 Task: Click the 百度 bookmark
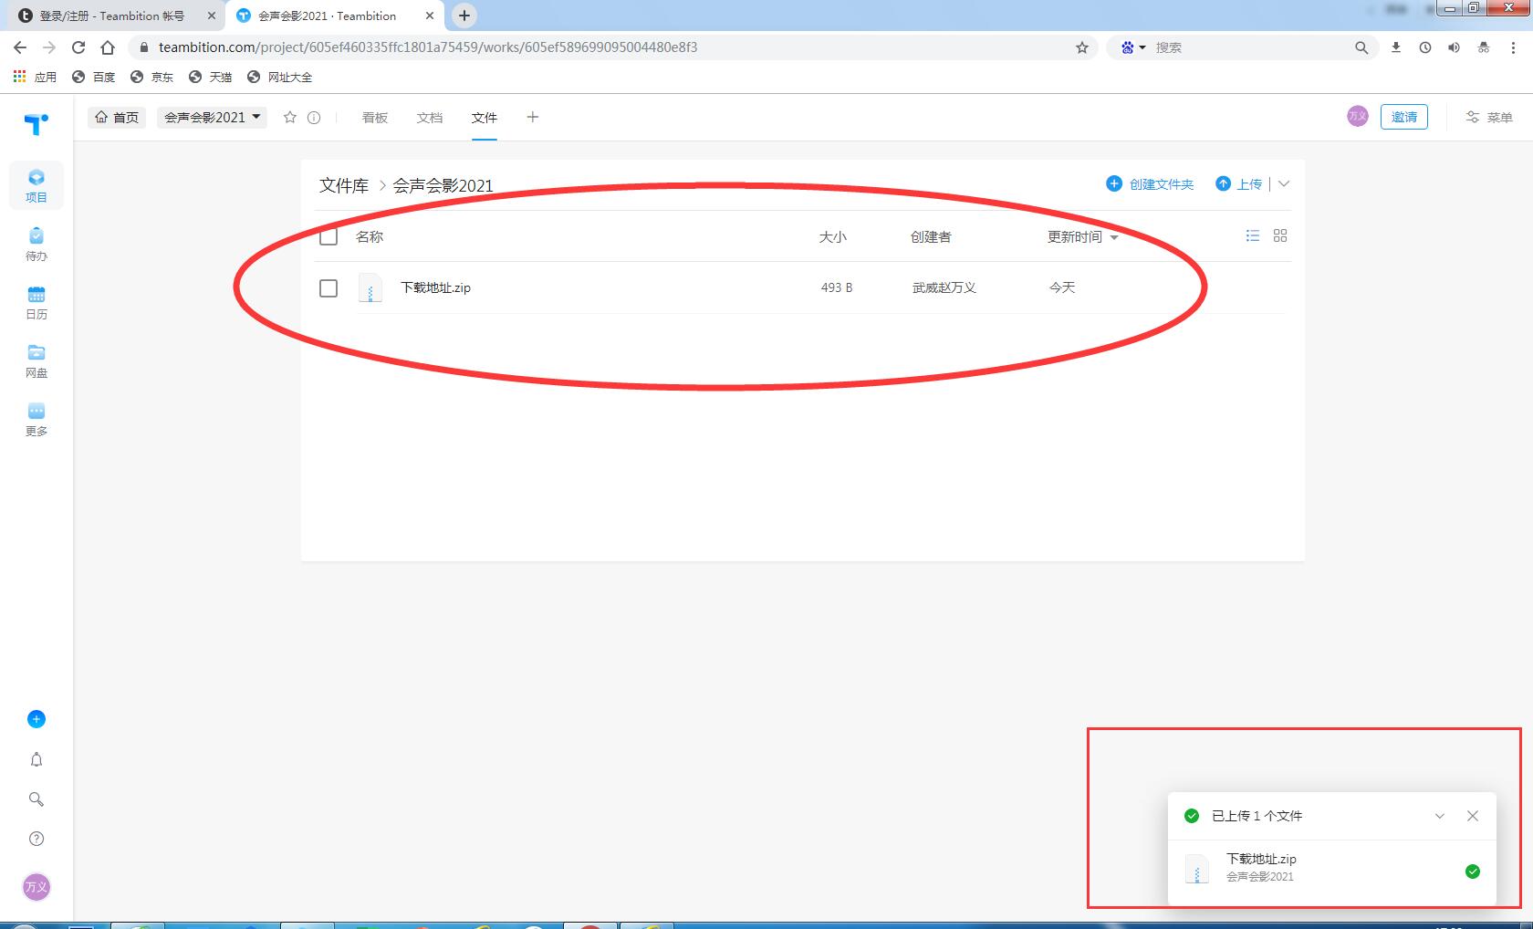pos(94,77)
